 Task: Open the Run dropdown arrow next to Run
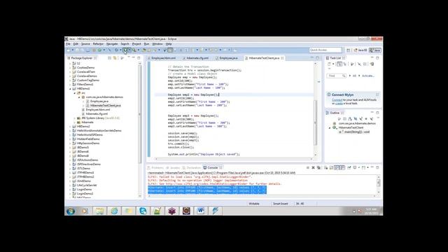[x=129, y=50]
